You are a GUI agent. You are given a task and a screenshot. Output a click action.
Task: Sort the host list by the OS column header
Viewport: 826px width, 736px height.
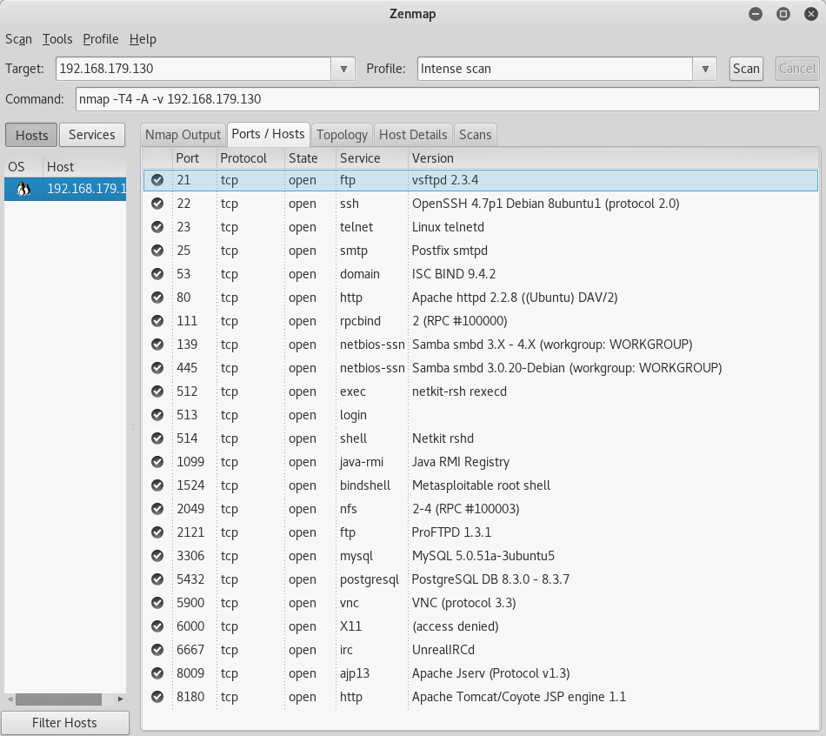coord(23,167)
